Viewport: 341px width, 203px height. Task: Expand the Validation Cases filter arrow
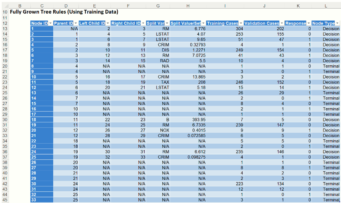(x=282, y=23)
